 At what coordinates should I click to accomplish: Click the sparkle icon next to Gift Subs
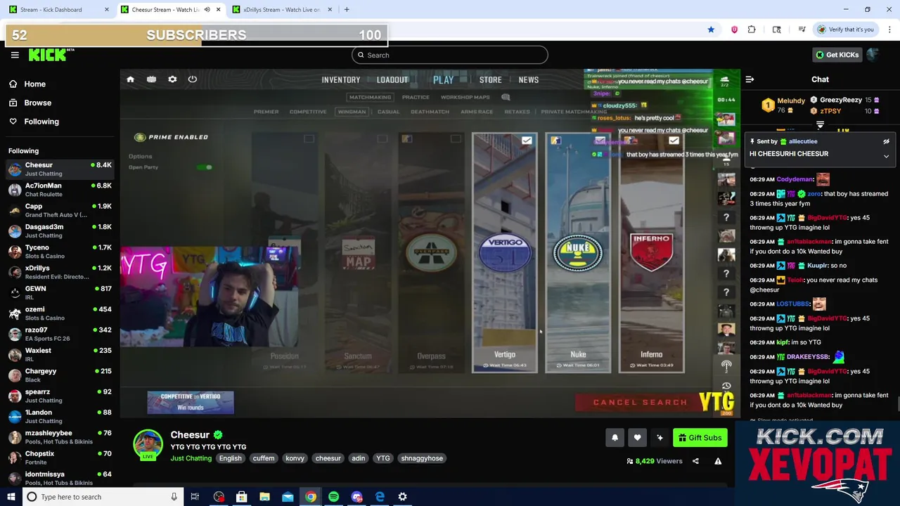[x=660, y=438]
